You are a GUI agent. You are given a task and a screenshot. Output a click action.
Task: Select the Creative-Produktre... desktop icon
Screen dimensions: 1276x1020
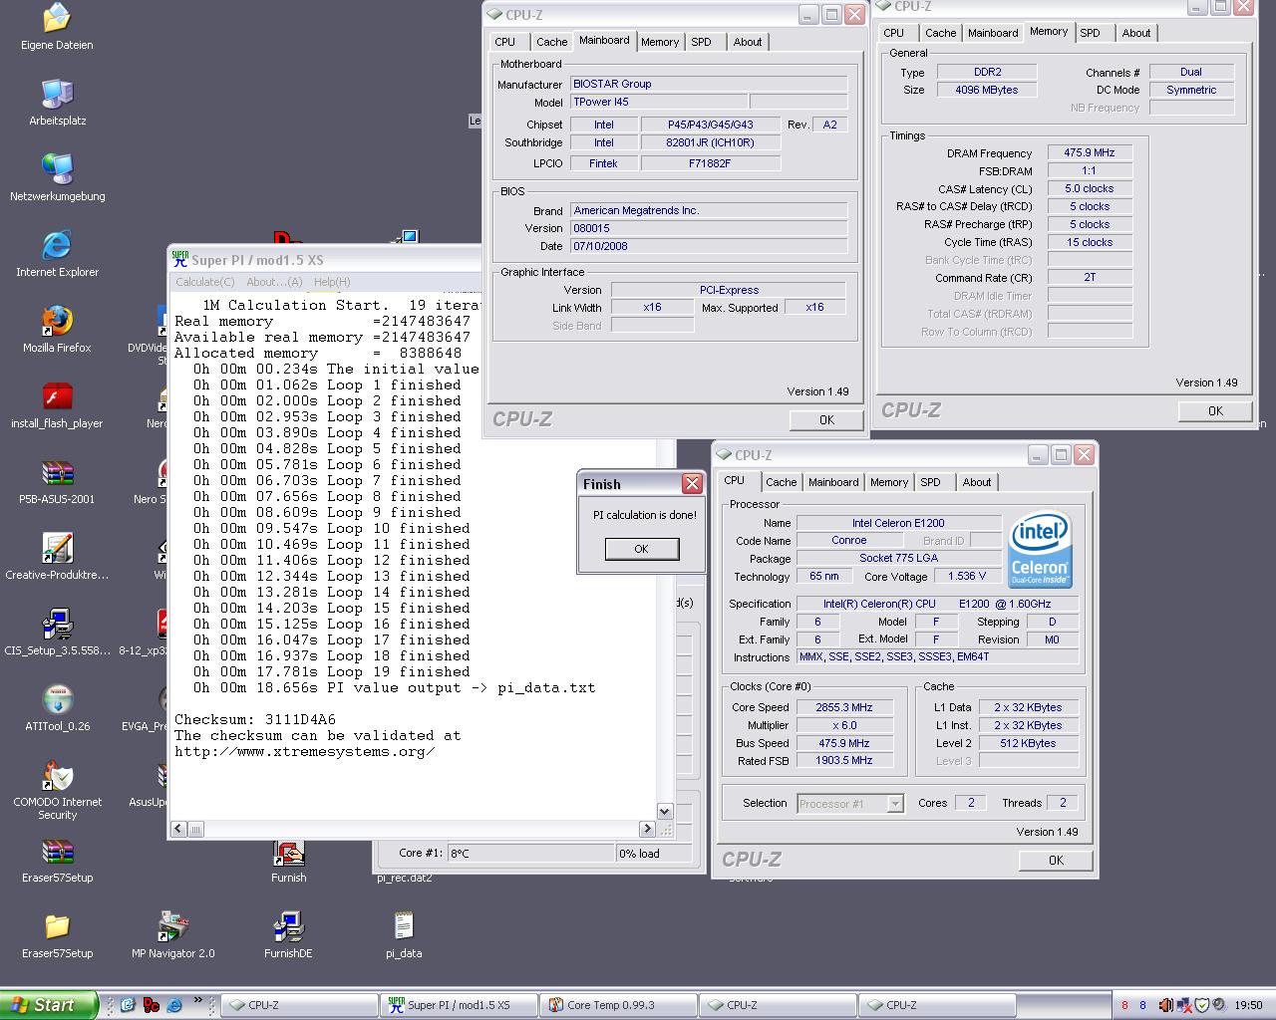[57, 557]
